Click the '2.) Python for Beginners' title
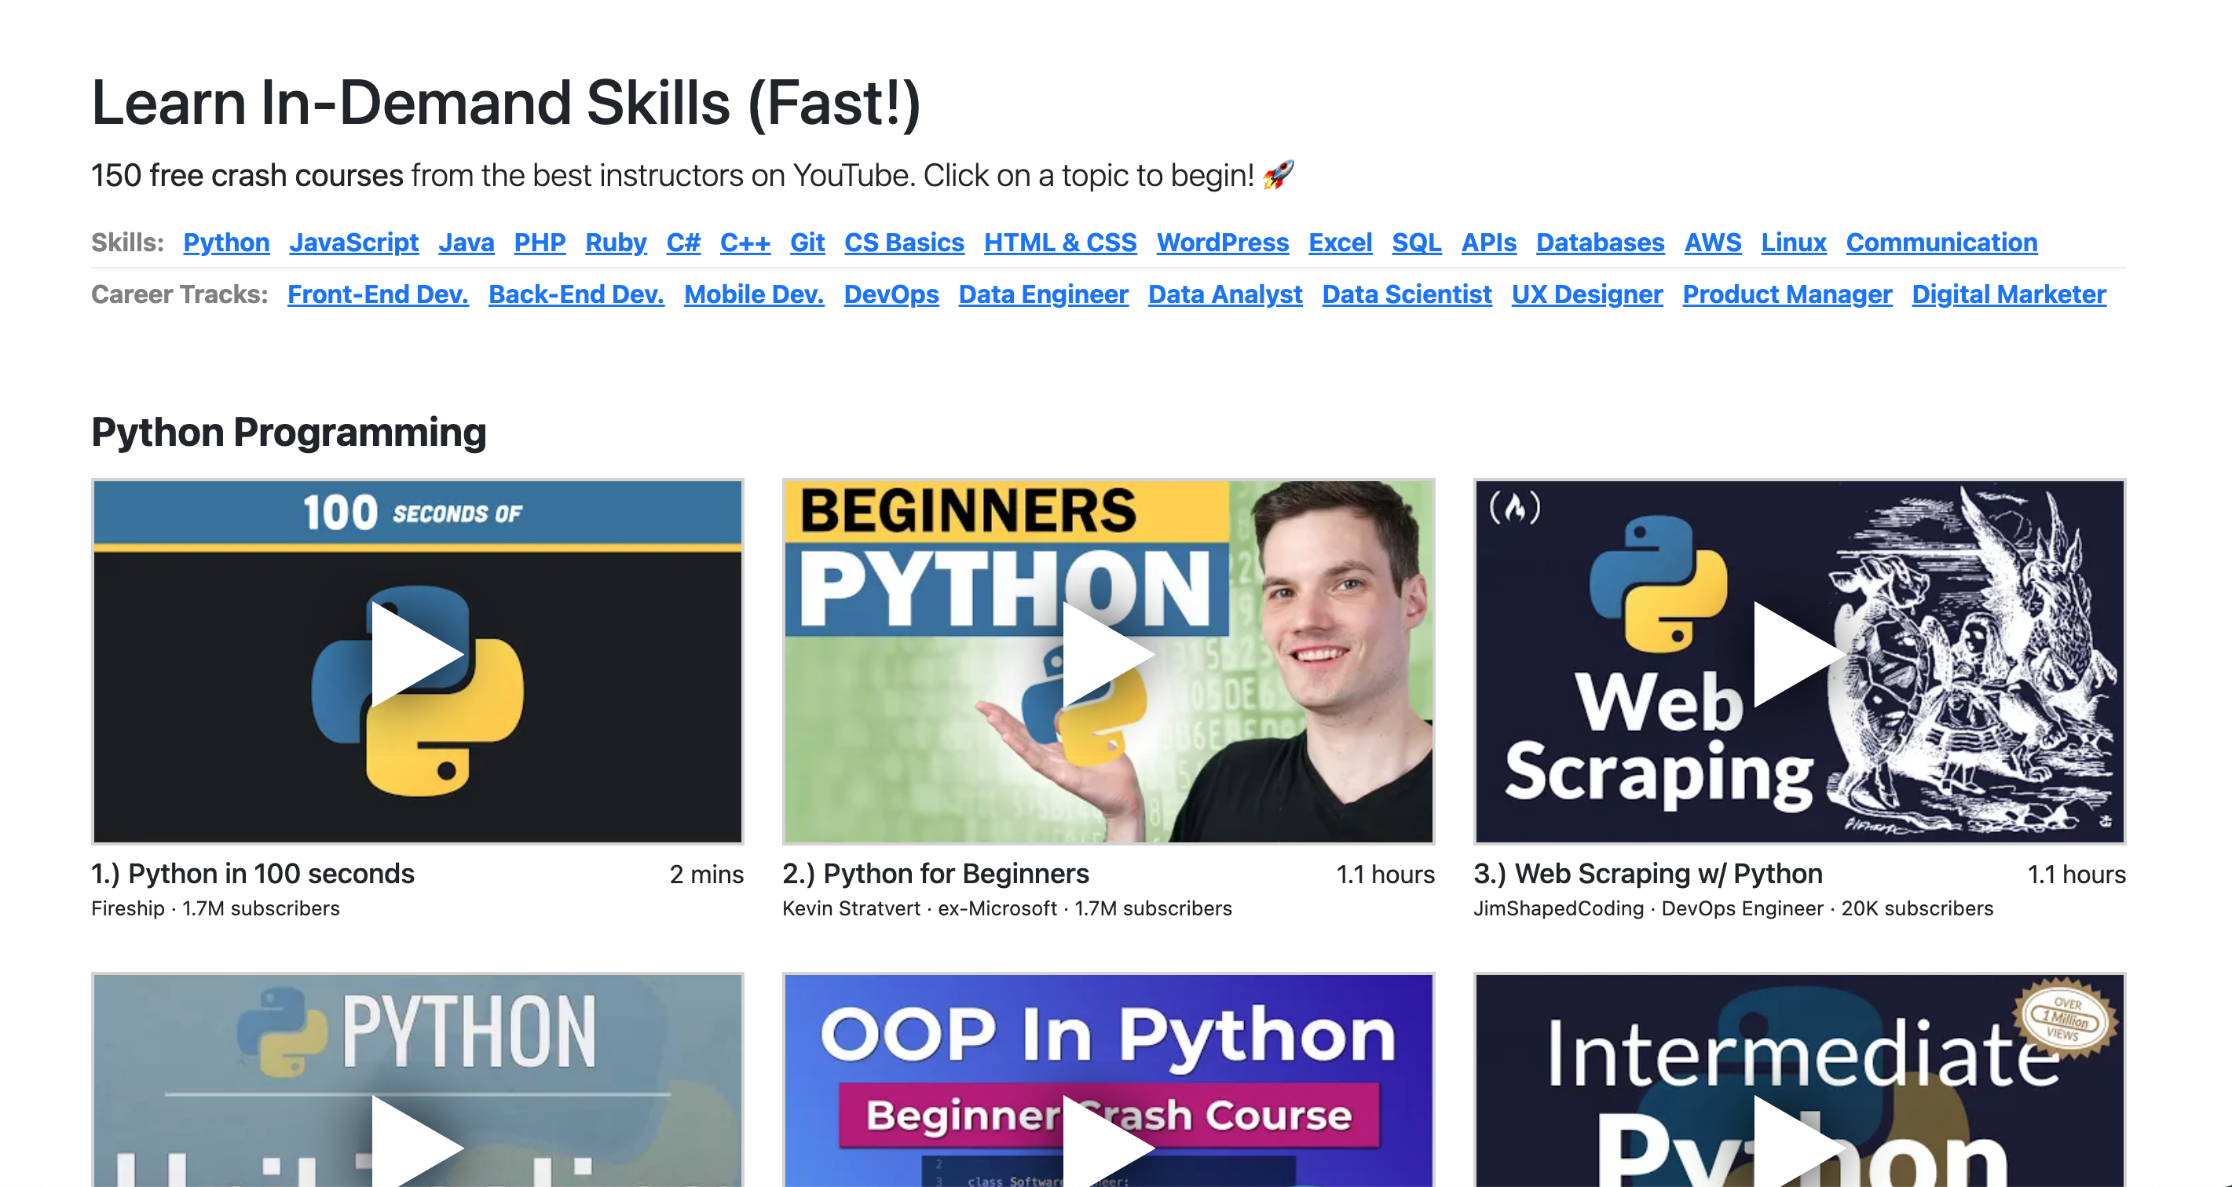 [936, 873]
